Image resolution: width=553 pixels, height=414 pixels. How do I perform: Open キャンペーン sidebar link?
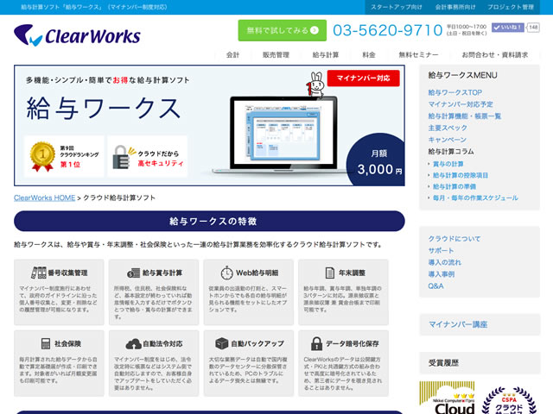click(448, 140)
